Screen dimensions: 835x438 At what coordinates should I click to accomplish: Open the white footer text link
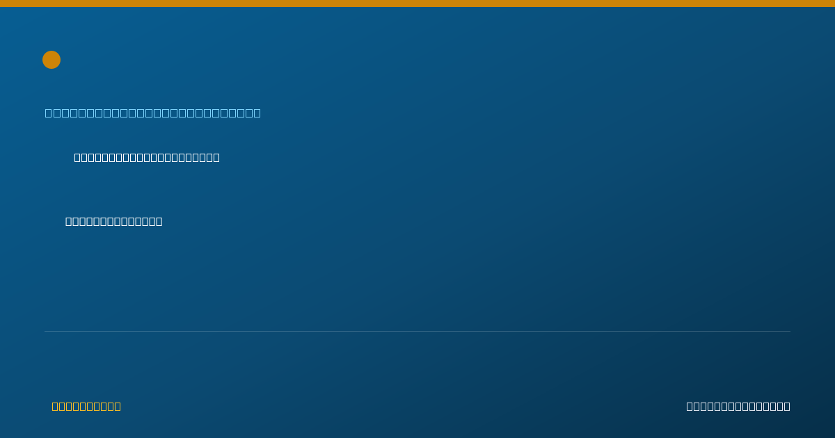coord(738,406)
